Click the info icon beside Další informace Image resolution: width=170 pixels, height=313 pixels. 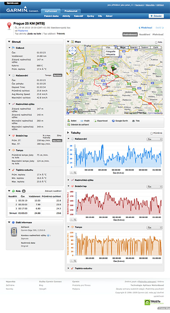[13, 222]
